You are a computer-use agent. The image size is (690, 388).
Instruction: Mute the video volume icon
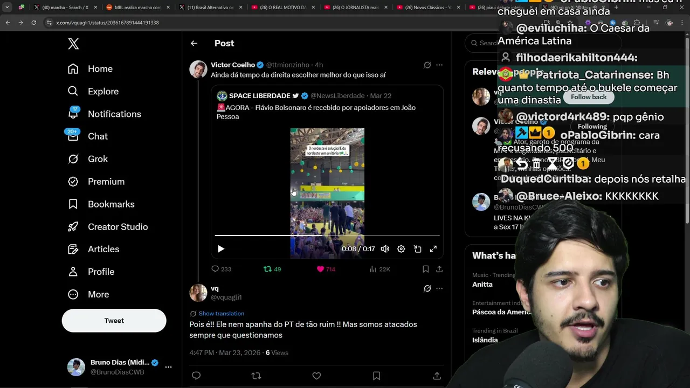[x=385, y=249]
